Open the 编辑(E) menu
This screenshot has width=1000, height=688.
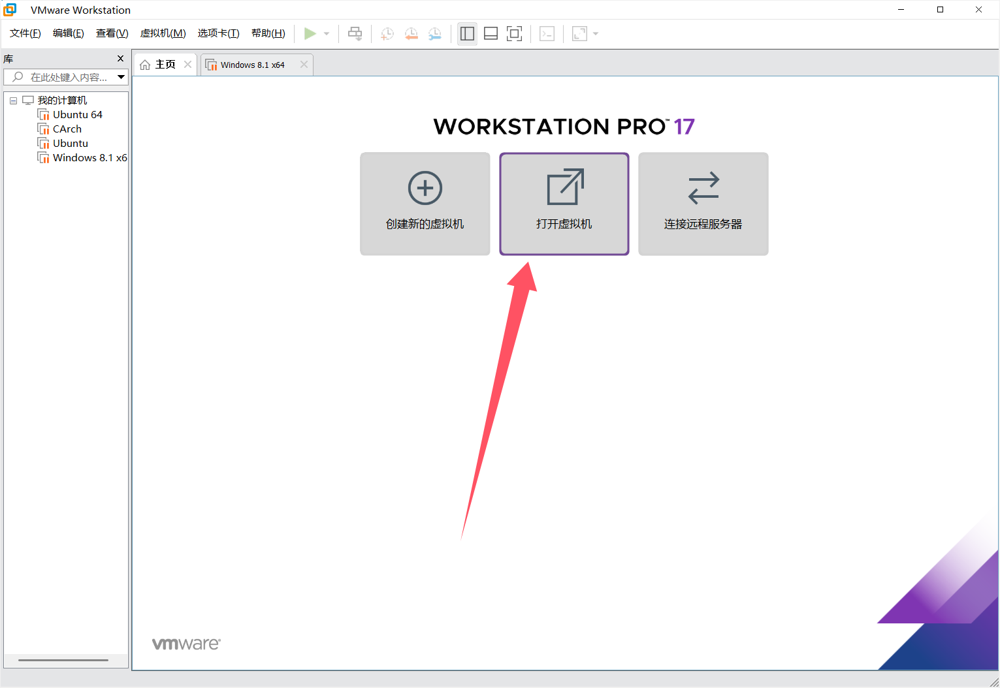click(69, 33)
